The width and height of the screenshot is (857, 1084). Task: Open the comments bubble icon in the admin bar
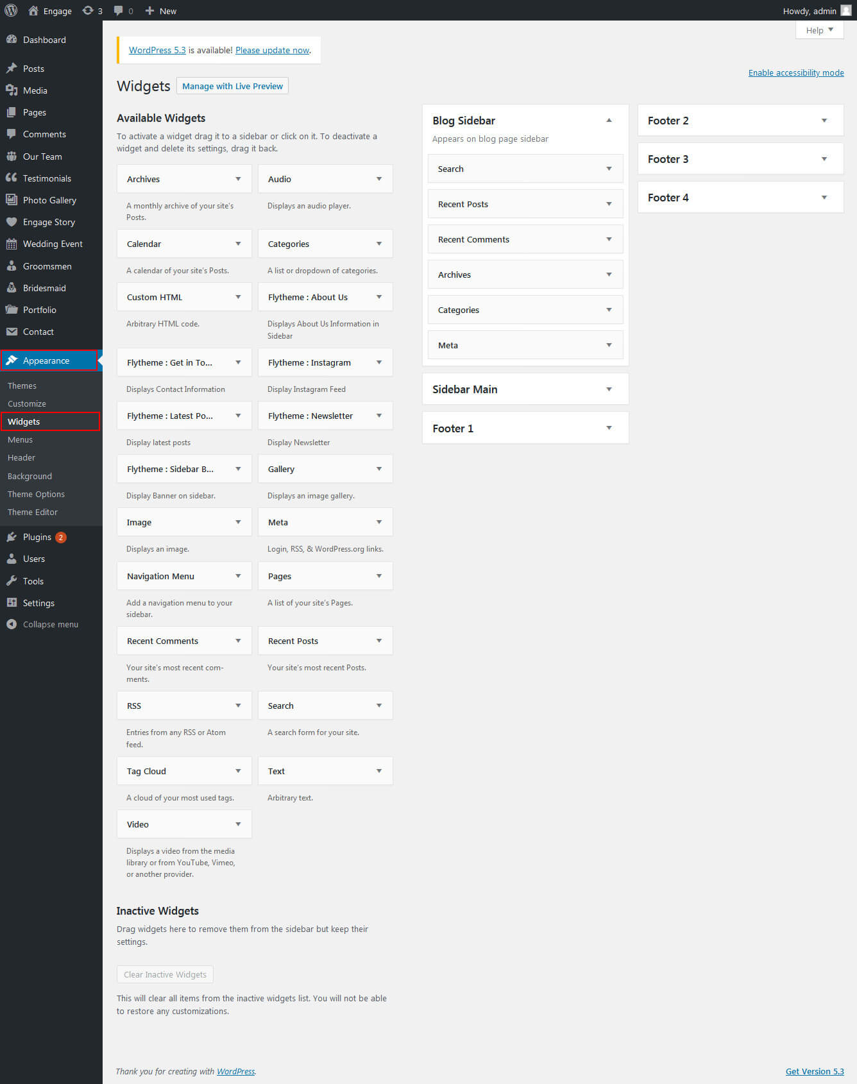[118, 10]
